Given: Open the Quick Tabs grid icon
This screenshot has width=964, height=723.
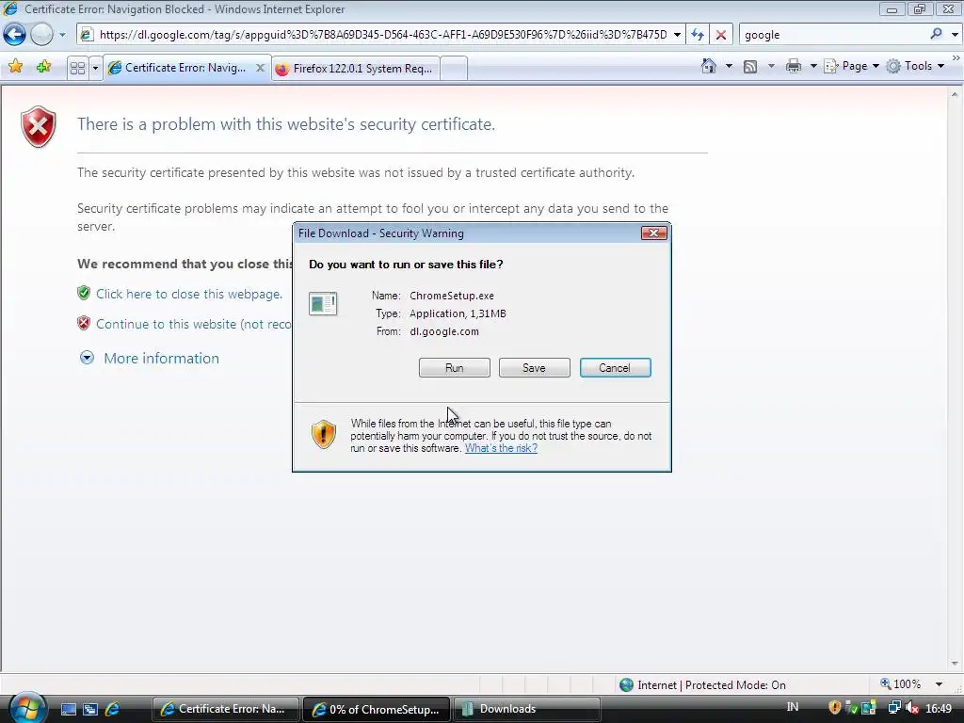Looking at the screenshot, I should 77,68.
